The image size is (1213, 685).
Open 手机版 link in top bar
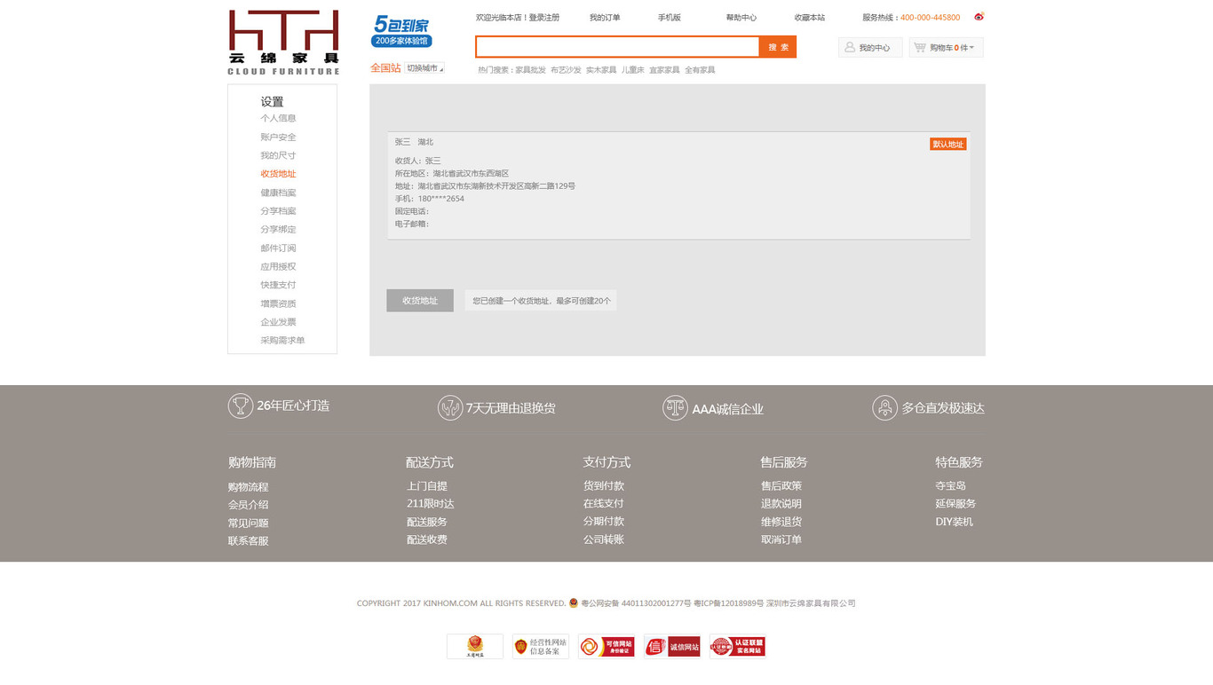pos(670,18)
